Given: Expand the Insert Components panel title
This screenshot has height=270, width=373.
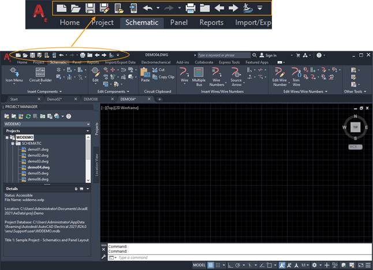Looking at the screenshot, I should coord(44,92).
